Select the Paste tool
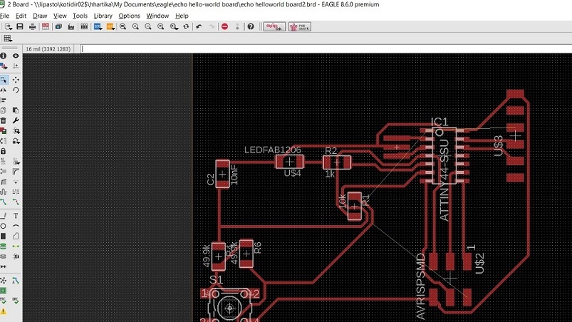 (16, 110)
